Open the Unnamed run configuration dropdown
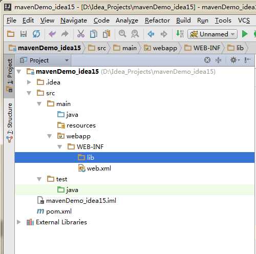This screenshot has height=254, width=256. (212, 34)
